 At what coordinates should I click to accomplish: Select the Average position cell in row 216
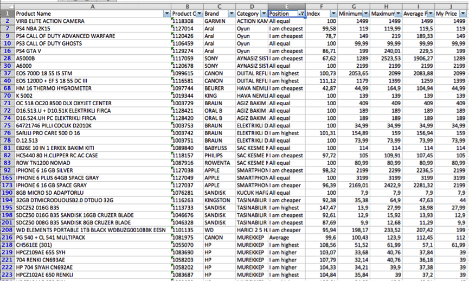coord(286,237)
